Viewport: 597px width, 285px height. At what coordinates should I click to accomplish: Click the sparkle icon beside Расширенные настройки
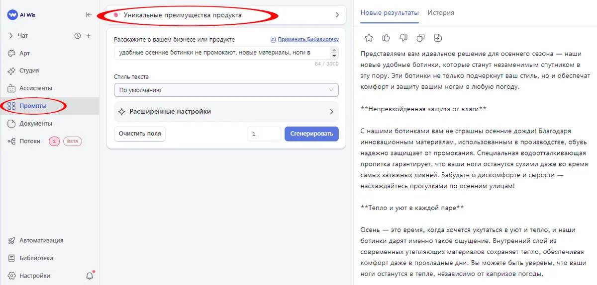coord(121,112)
